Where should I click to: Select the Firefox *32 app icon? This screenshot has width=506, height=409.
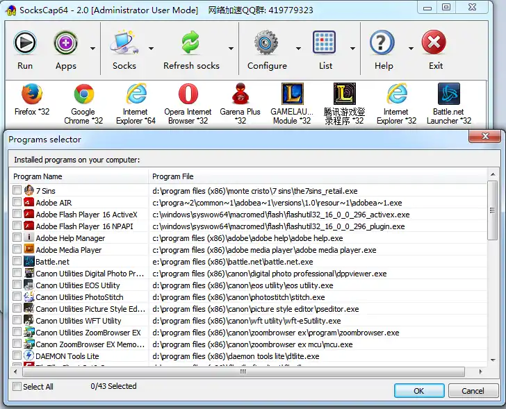(x=32, y=94)
